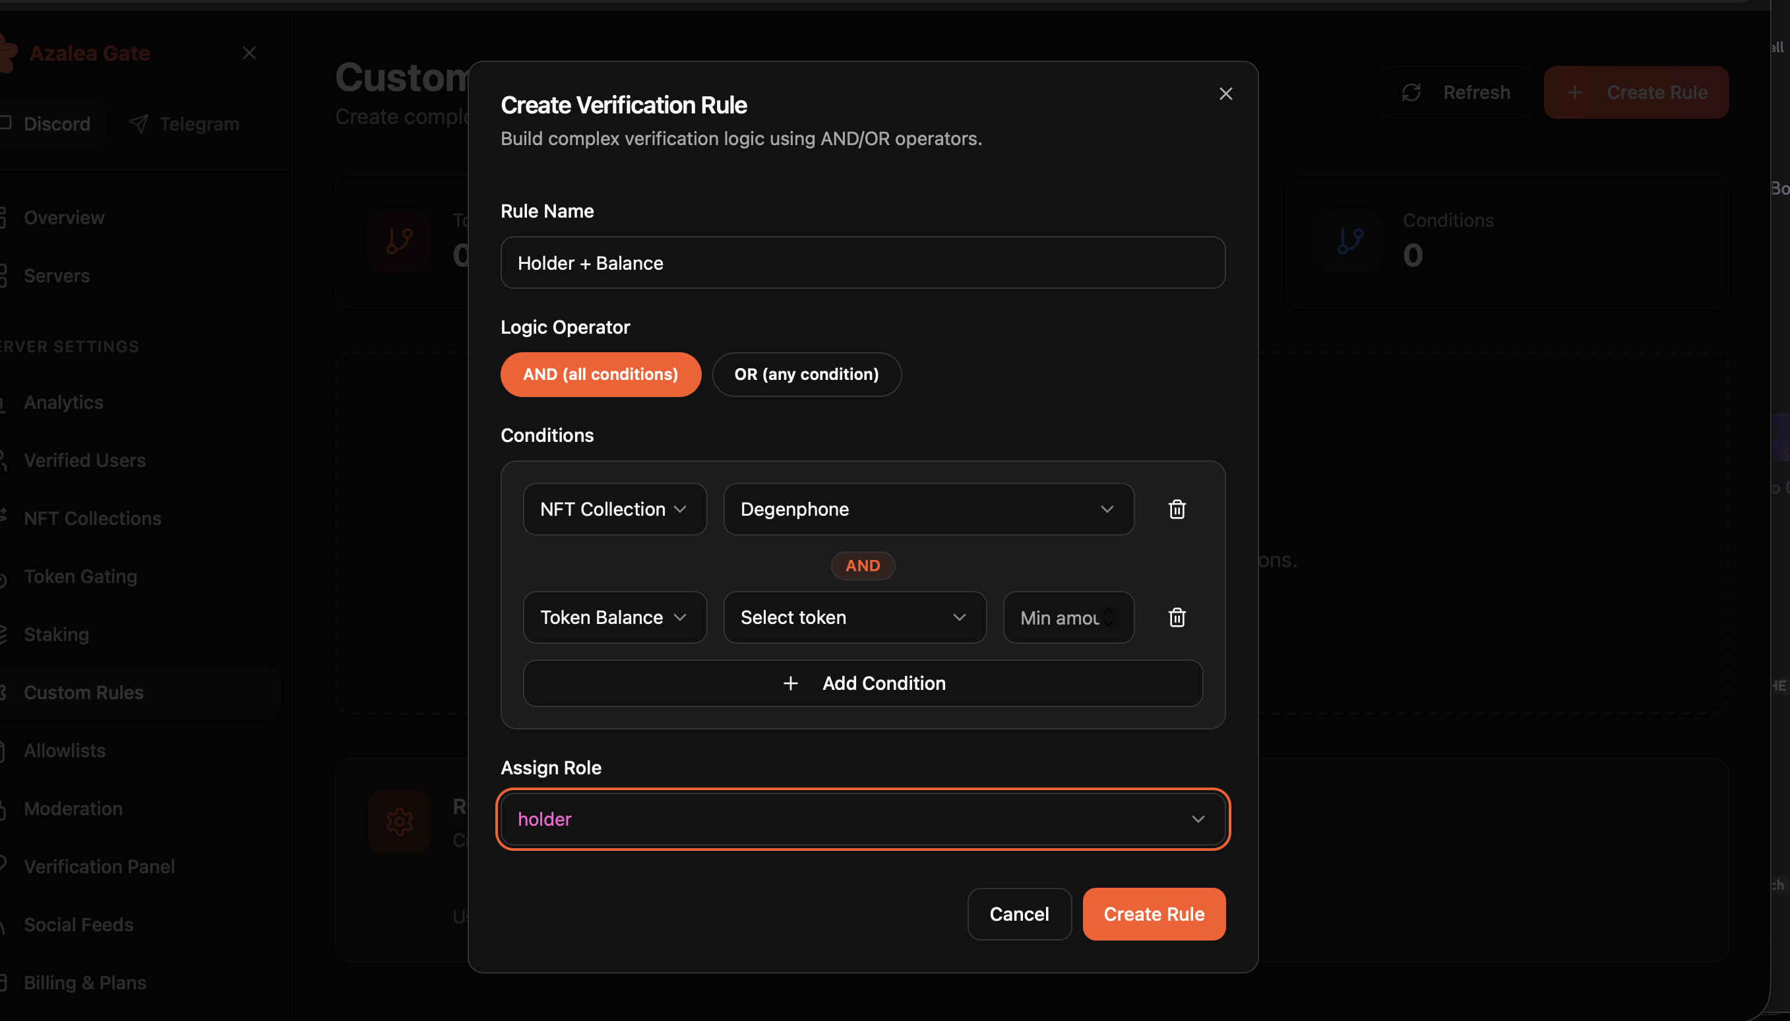
Task: Click the Holder + Balance rule name field
Action: tap(862, 263)
